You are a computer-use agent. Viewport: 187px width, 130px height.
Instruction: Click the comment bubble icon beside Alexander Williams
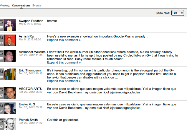[2, 58]
